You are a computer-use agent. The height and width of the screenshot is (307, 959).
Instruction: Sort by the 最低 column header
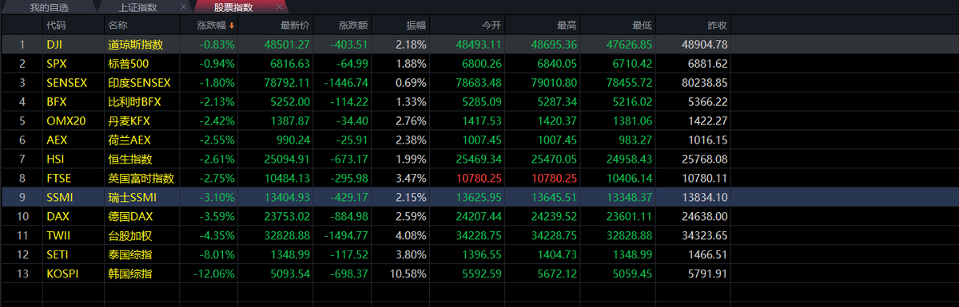point(642,26)
